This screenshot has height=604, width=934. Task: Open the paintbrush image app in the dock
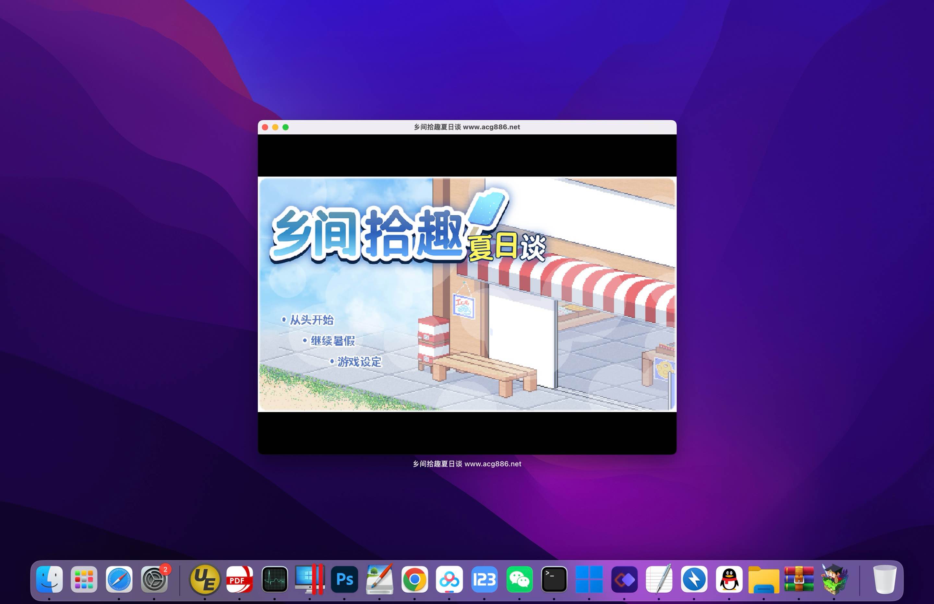coord(379,579)
